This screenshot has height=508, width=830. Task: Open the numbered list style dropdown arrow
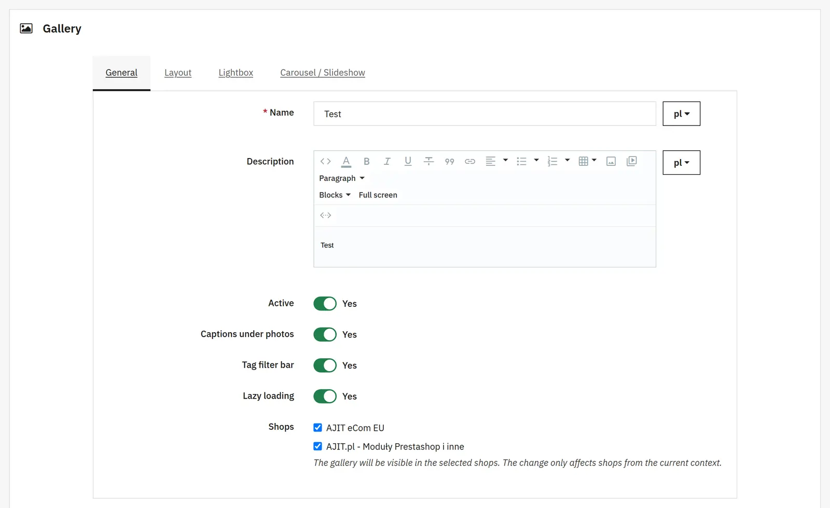pos(568,160)
